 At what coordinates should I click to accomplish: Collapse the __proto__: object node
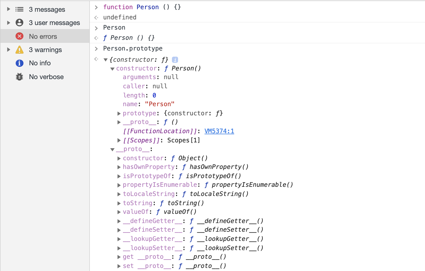point(112,149)
